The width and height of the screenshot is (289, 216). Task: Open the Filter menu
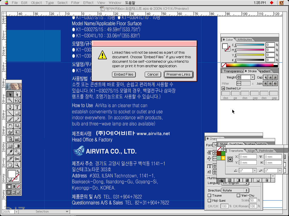(75, 3)
